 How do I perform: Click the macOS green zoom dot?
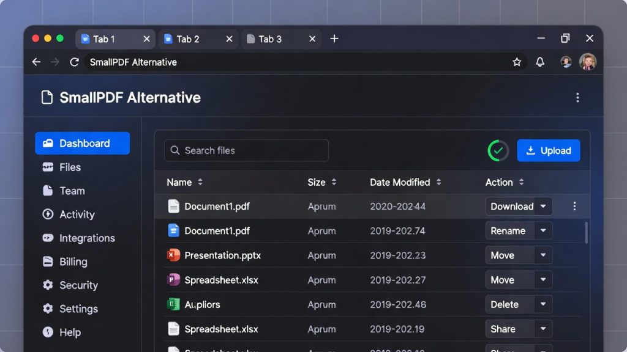(x=60, y=38)
